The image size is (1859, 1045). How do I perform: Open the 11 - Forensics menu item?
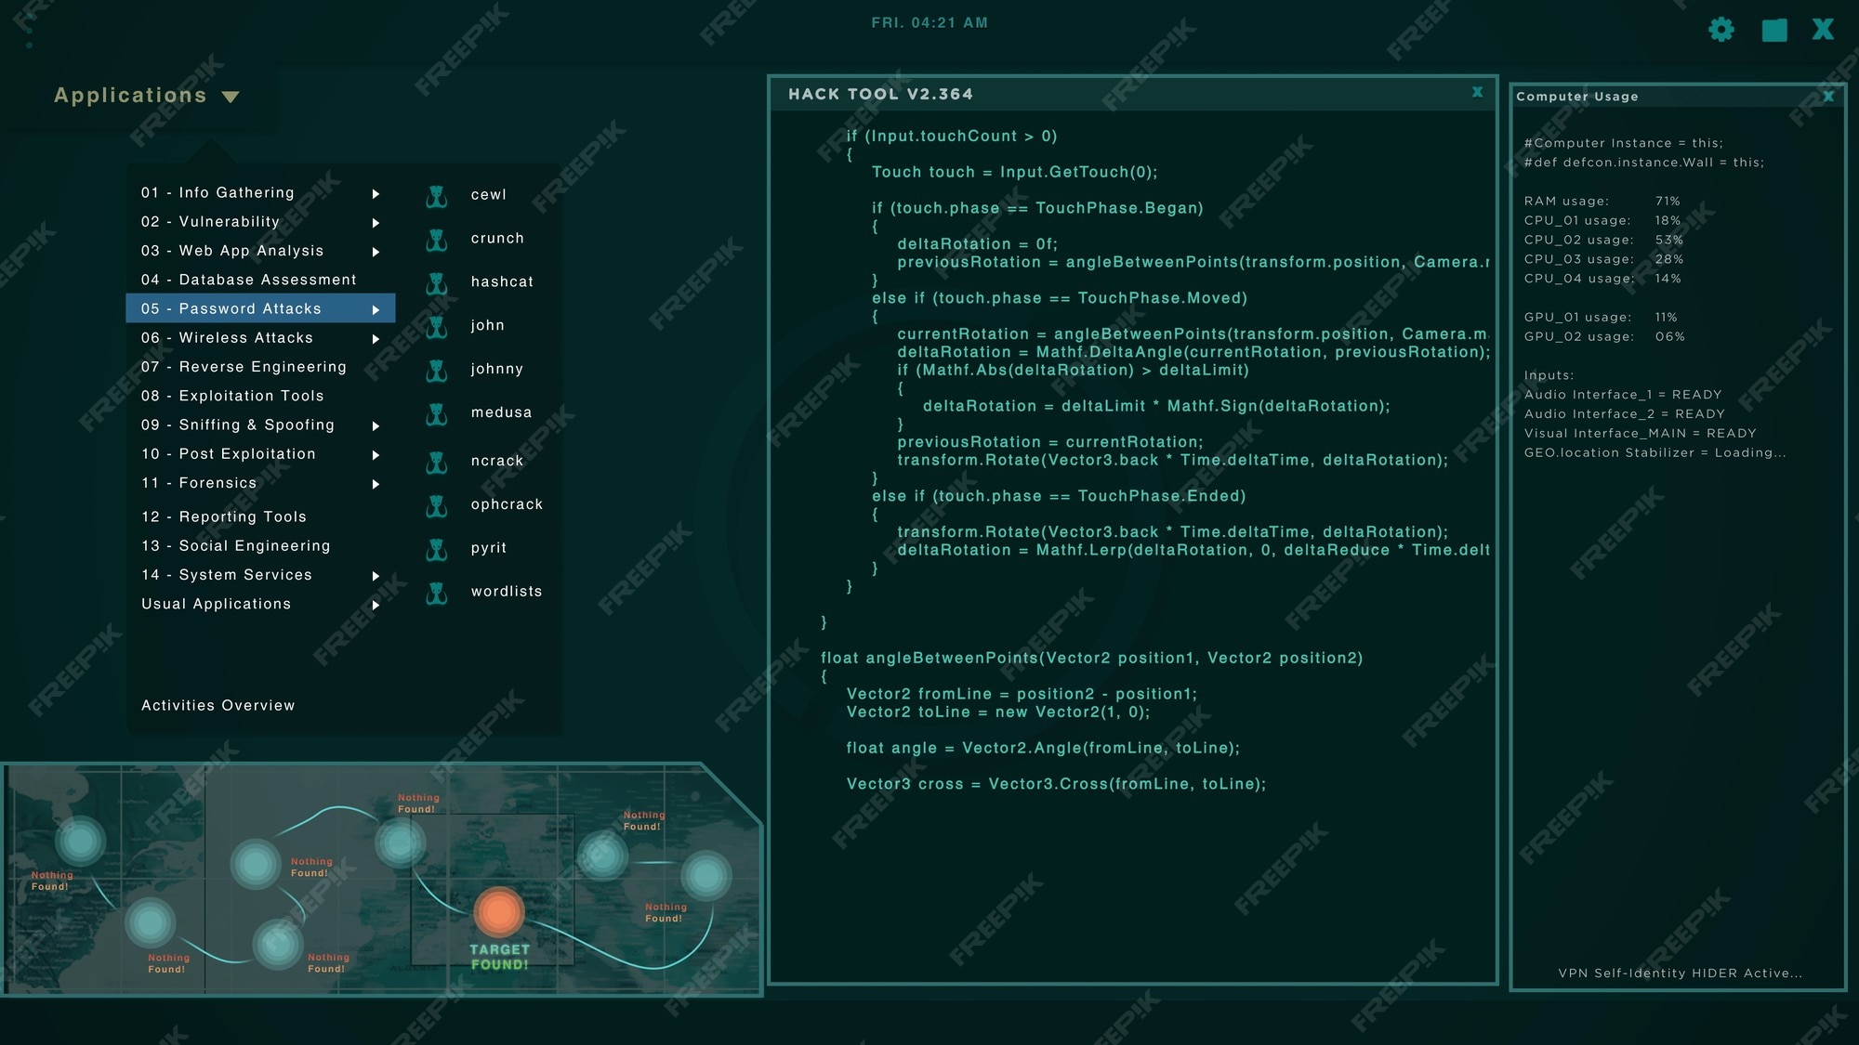point(198,483)
